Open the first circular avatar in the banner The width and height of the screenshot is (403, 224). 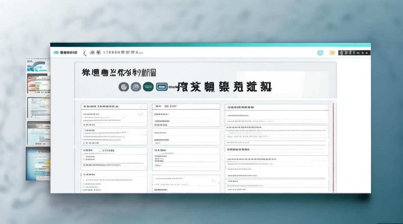[124, 87]
